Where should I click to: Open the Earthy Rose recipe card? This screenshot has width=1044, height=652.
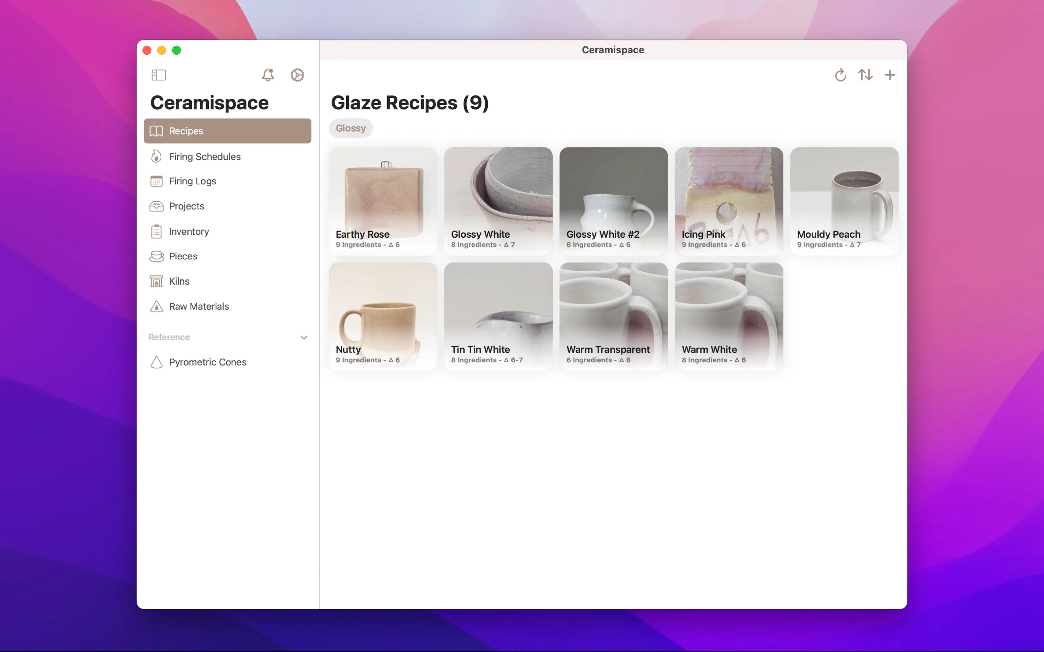(x=383, y=201)
